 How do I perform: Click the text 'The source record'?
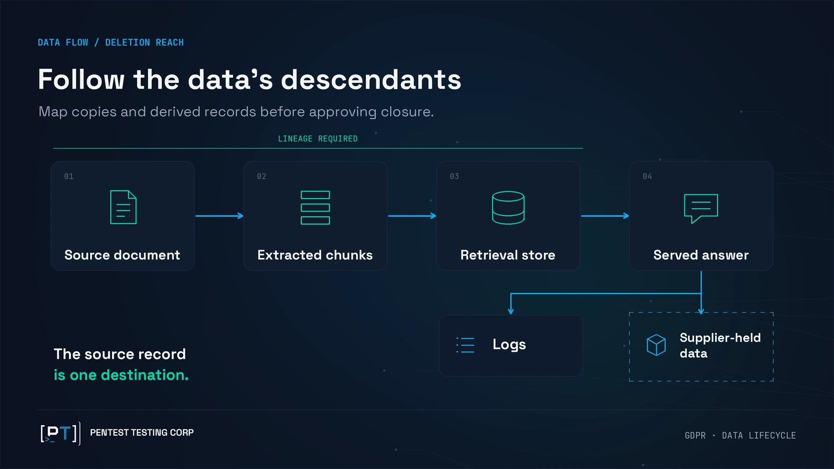pyautogui.click(x=120, y=354)
